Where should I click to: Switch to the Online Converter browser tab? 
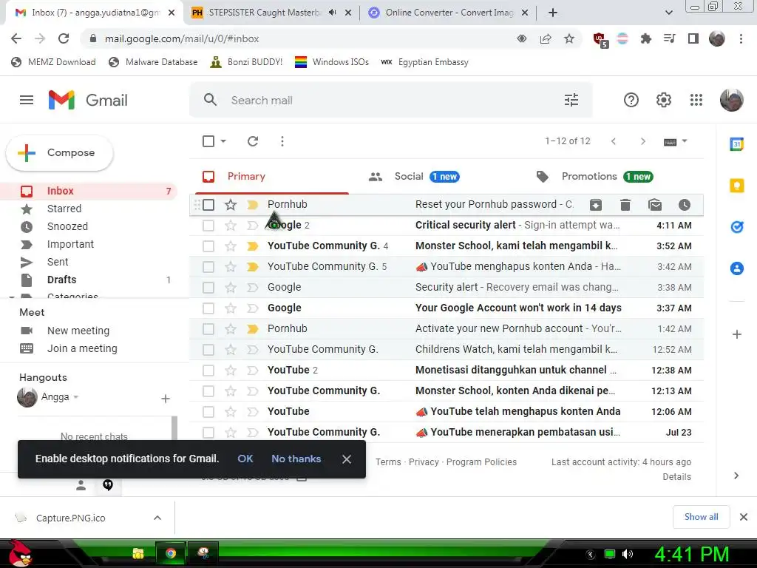[x=449, y=13]
